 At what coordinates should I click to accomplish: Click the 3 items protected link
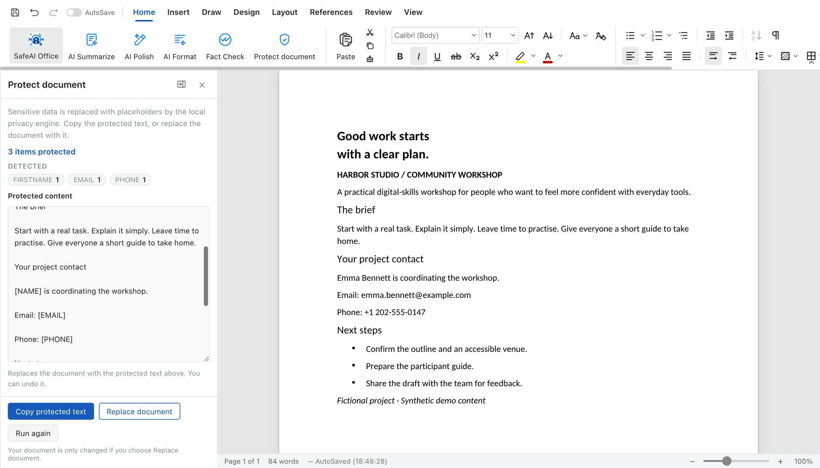(42, 152)
